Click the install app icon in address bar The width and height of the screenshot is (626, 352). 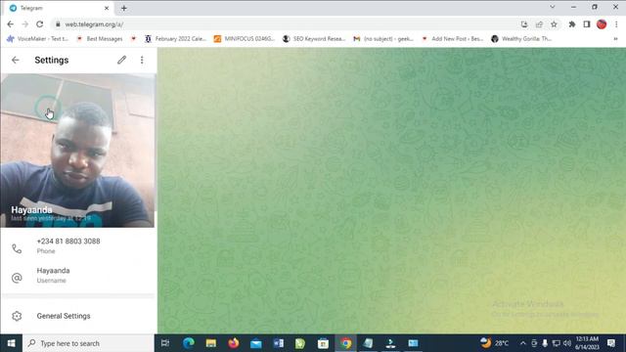point(524,24)
